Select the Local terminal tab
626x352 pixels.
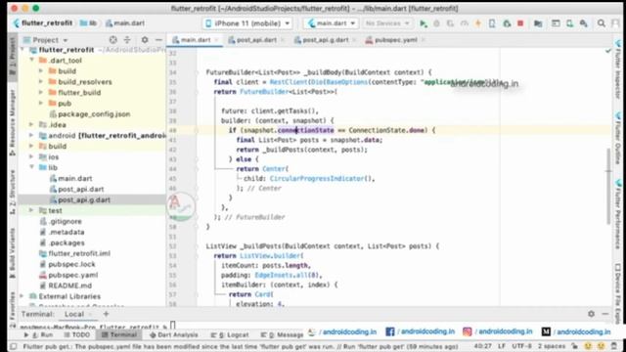click(x=74, y=314)
